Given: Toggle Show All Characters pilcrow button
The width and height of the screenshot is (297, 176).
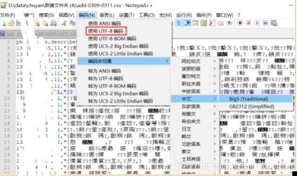Looking at the screenshot, I should coord(179,23).
